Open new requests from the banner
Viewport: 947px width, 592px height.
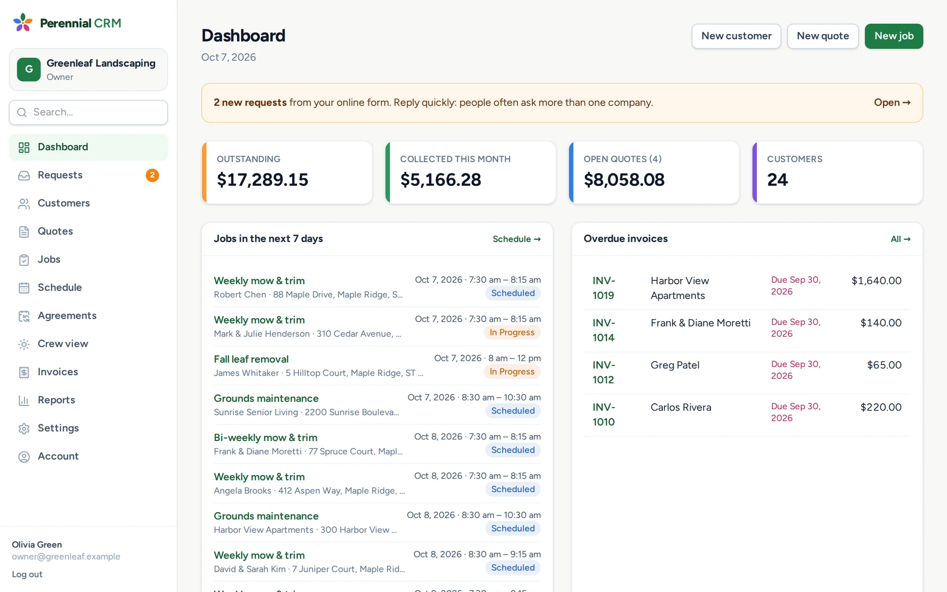tap(892, 103)
